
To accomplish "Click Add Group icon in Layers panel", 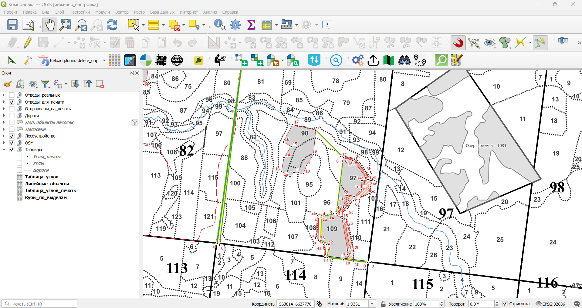I will pos(20,84).
